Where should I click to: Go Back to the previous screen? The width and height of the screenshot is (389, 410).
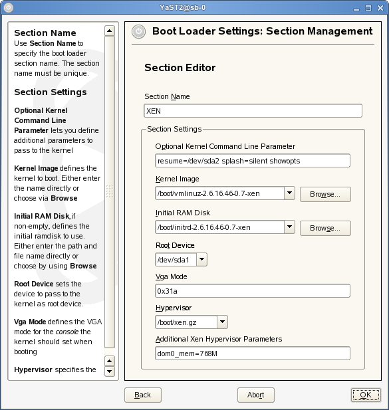point(143,395)
